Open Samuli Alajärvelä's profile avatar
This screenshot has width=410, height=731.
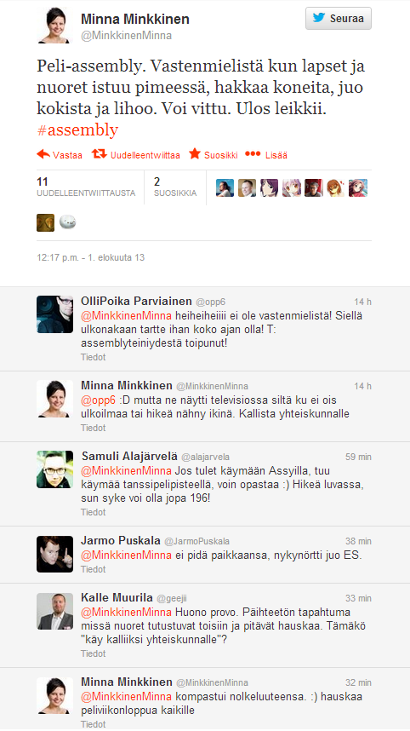point(55,469)
